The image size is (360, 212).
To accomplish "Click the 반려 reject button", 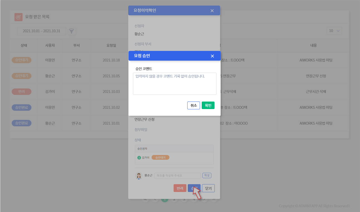I will coord(180,188).
